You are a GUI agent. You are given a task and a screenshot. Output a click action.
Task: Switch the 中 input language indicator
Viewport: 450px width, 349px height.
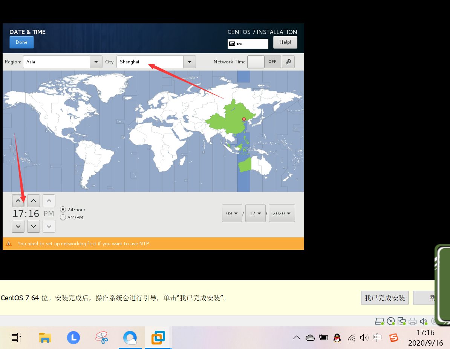(x=377, y=338)
